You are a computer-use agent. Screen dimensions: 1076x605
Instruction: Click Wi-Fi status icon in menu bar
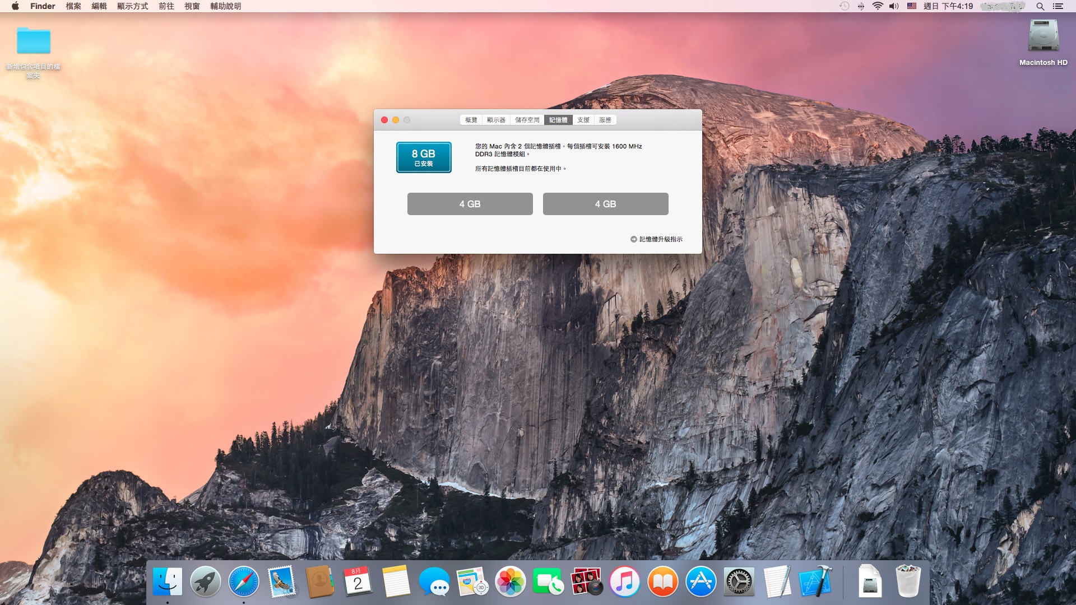[x=878, y=6]
